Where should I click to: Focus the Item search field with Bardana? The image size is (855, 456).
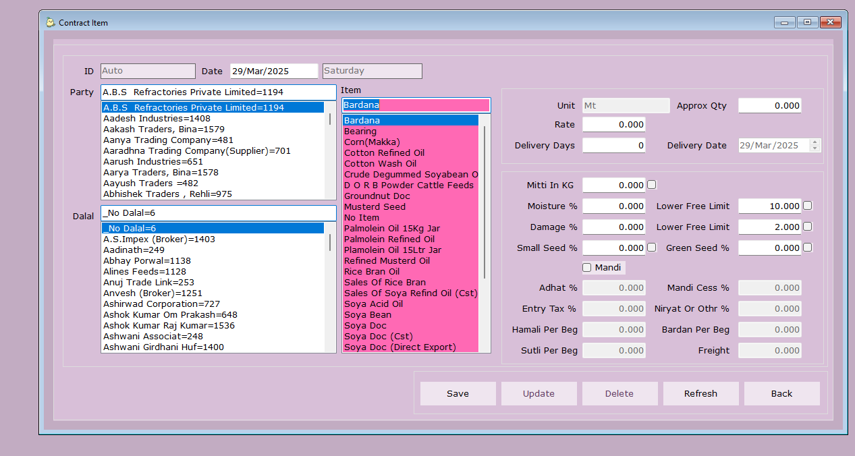coord(416,105)
